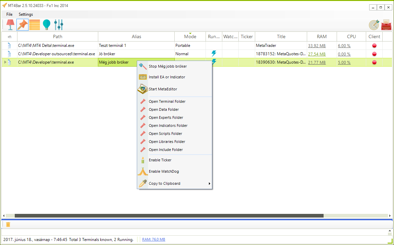394x245 pixels.
Task: Select Install EA or Indicator
Action: [175, 77]
